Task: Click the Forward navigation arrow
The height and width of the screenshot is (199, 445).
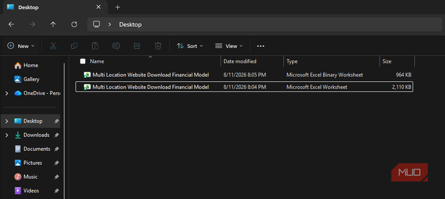Action: coord(32,24)
